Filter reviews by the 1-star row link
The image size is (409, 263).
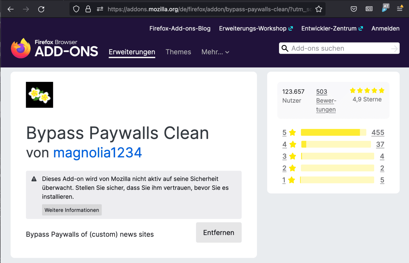pyautogui.click(x=289, y=180)
